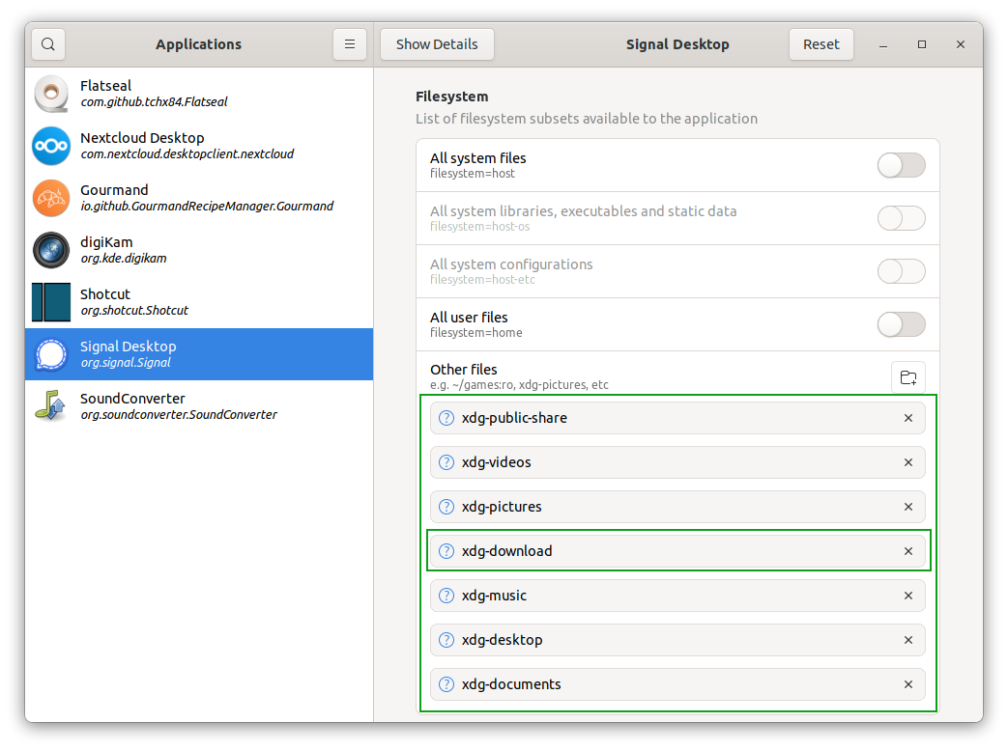
Task: Click the Flatseal app icon
Action: coord(51,94)
